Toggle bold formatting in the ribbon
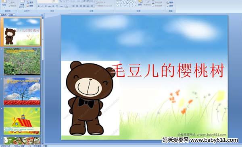This screenshot has width=242, height=147. [x=39, y=6]
